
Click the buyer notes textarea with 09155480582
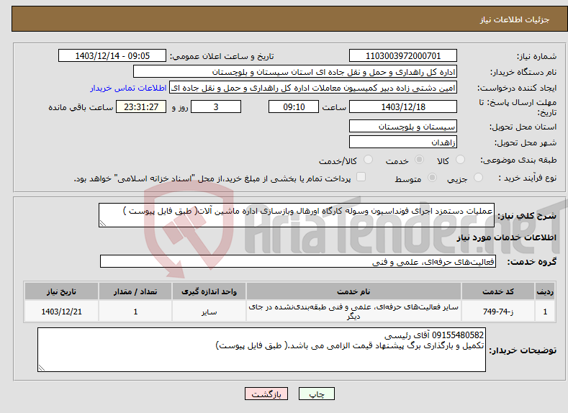click(x=261, y=350)
